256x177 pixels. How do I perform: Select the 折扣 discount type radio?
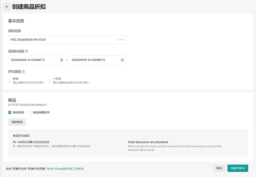[x=10, y=80]
